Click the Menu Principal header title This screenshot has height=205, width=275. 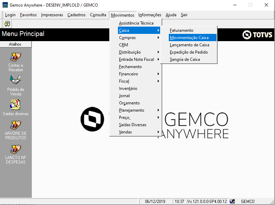click(23, 34)
